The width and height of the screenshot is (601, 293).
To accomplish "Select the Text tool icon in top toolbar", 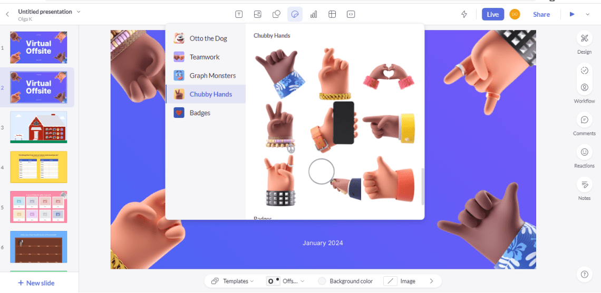I will pos(239,15).
